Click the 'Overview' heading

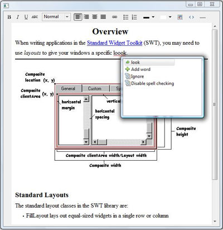110,31
